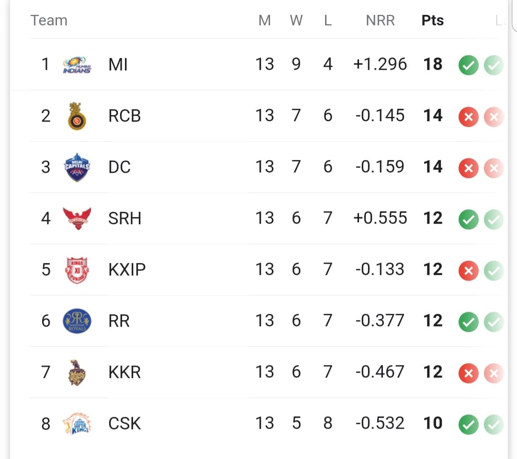Select KXIP's red loss cross icon
This screenshot has height=459, width=517.
[468, 271]
